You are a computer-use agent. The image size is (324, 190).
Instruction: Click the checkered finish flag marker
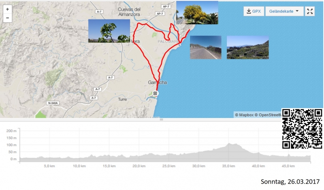pos(156,93)
